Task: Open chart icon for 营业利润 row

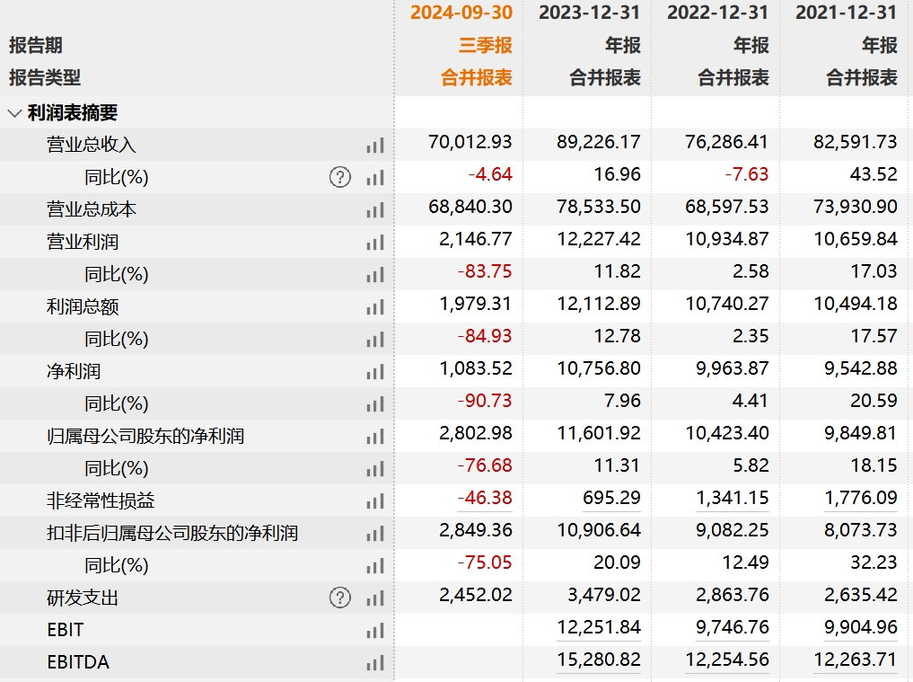Action: [375, 242]
